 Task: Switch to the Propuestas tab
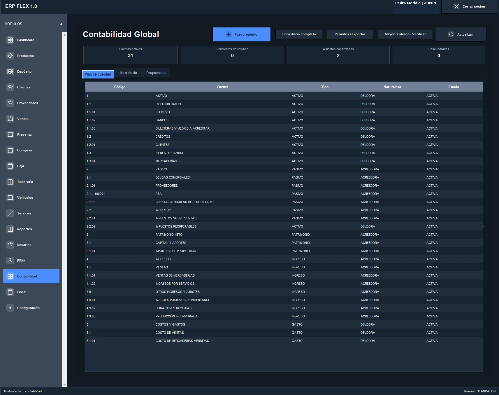pos(156,73)
